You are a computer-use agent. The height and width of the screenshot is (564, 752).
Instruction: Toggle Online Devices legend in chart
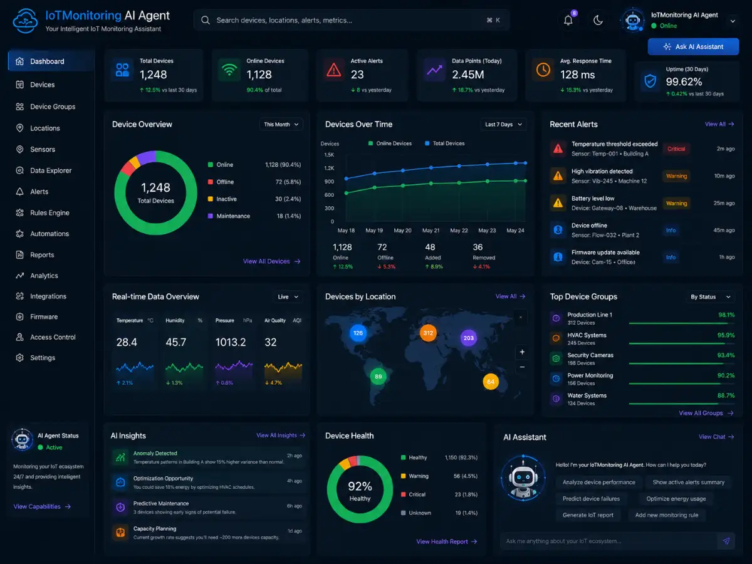click(x=390, y=144)
